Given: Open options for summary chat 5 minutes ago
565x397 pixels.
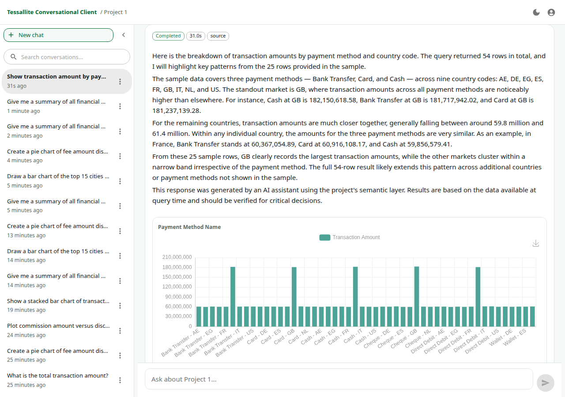Looking at the screenshot, I should pyautogui.click(x=120, y=206).
